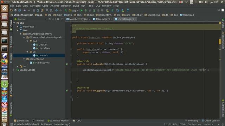Collapse the presentation package

24,59
